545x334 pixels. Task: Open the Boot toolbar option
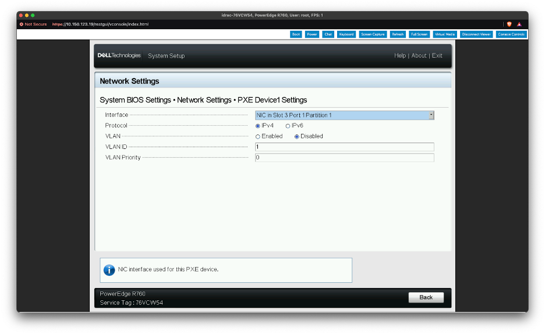pos(296,34)
